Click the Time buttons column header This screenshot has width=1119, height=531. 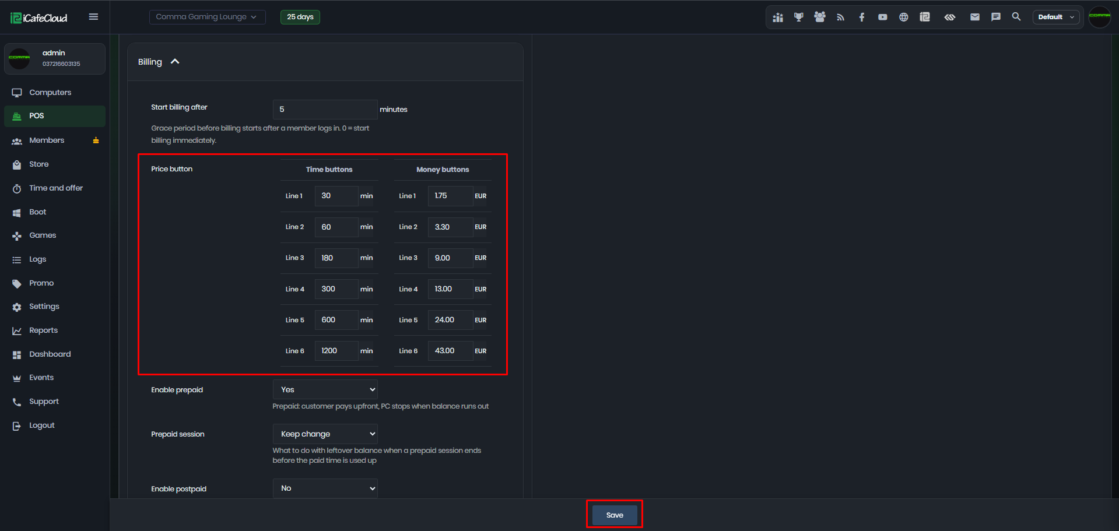pyautogui.click(x=329, y=170)
